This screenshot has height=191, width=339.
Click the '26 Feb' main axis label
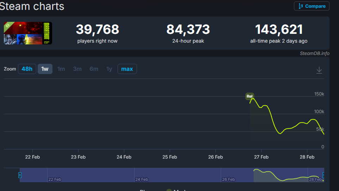(x=215, y=157)
